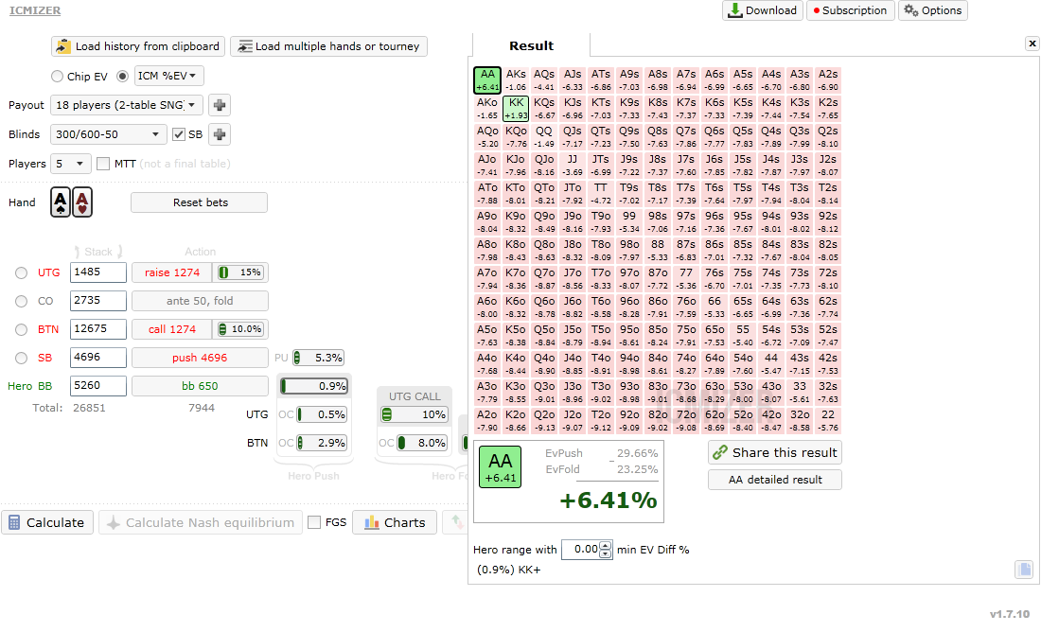Click the Ace of spades hand card

tap(61, 202)
